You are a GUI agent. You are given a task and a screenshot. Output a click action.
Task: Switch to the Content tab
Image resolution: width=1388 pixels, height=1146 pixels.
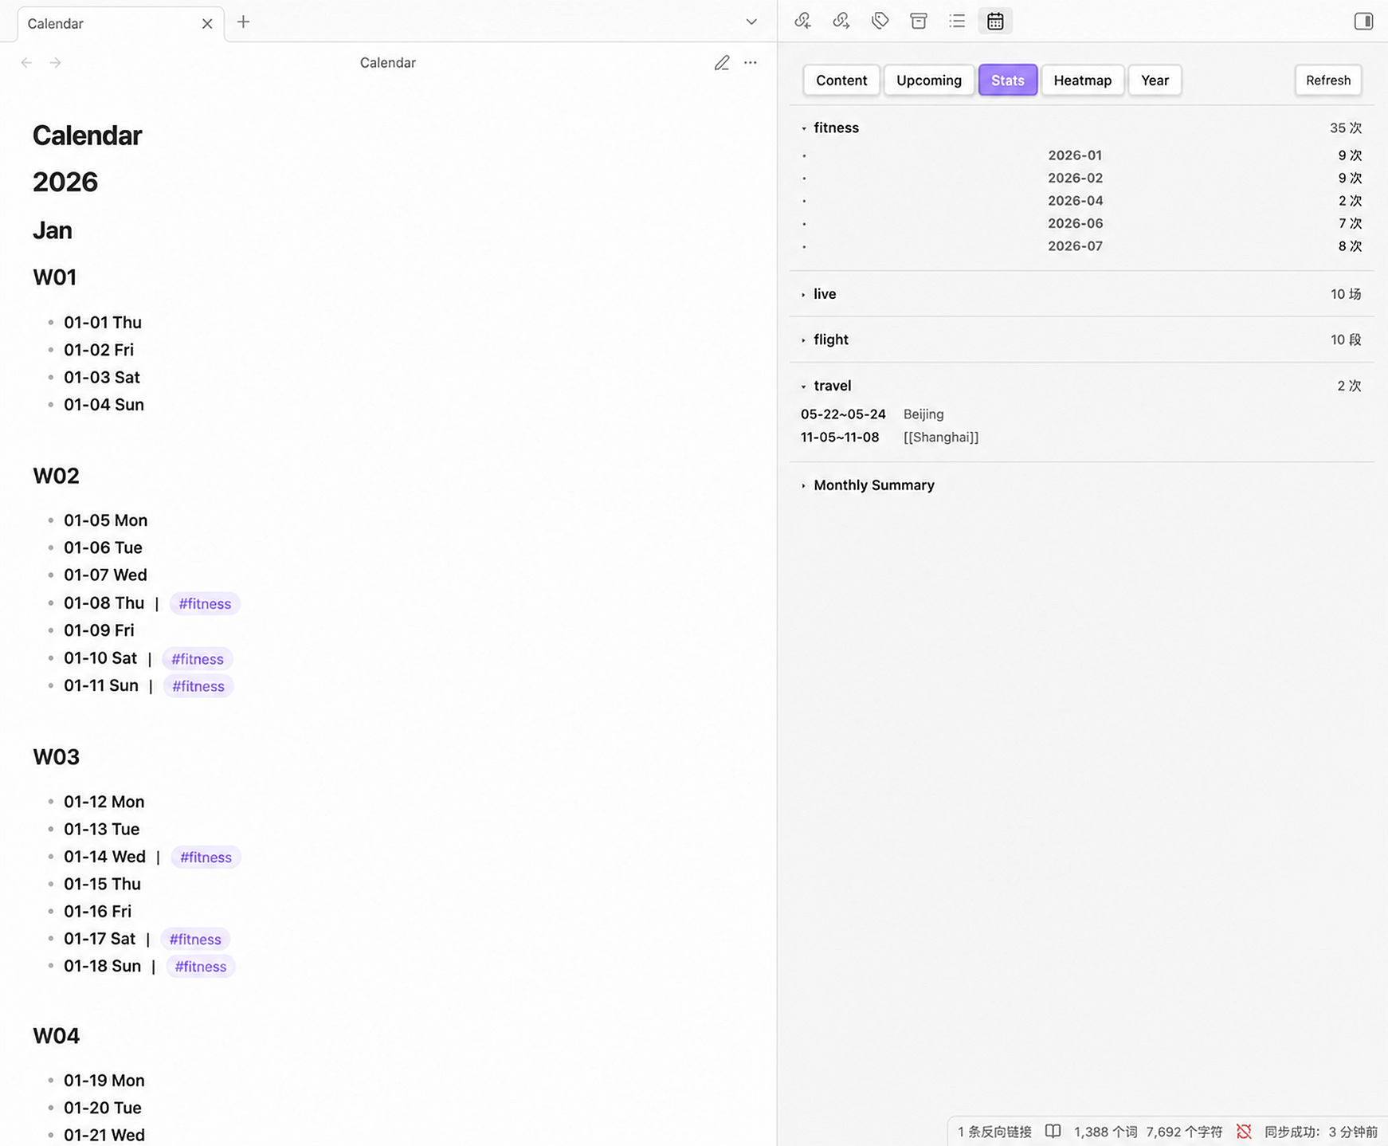[841, 80]
